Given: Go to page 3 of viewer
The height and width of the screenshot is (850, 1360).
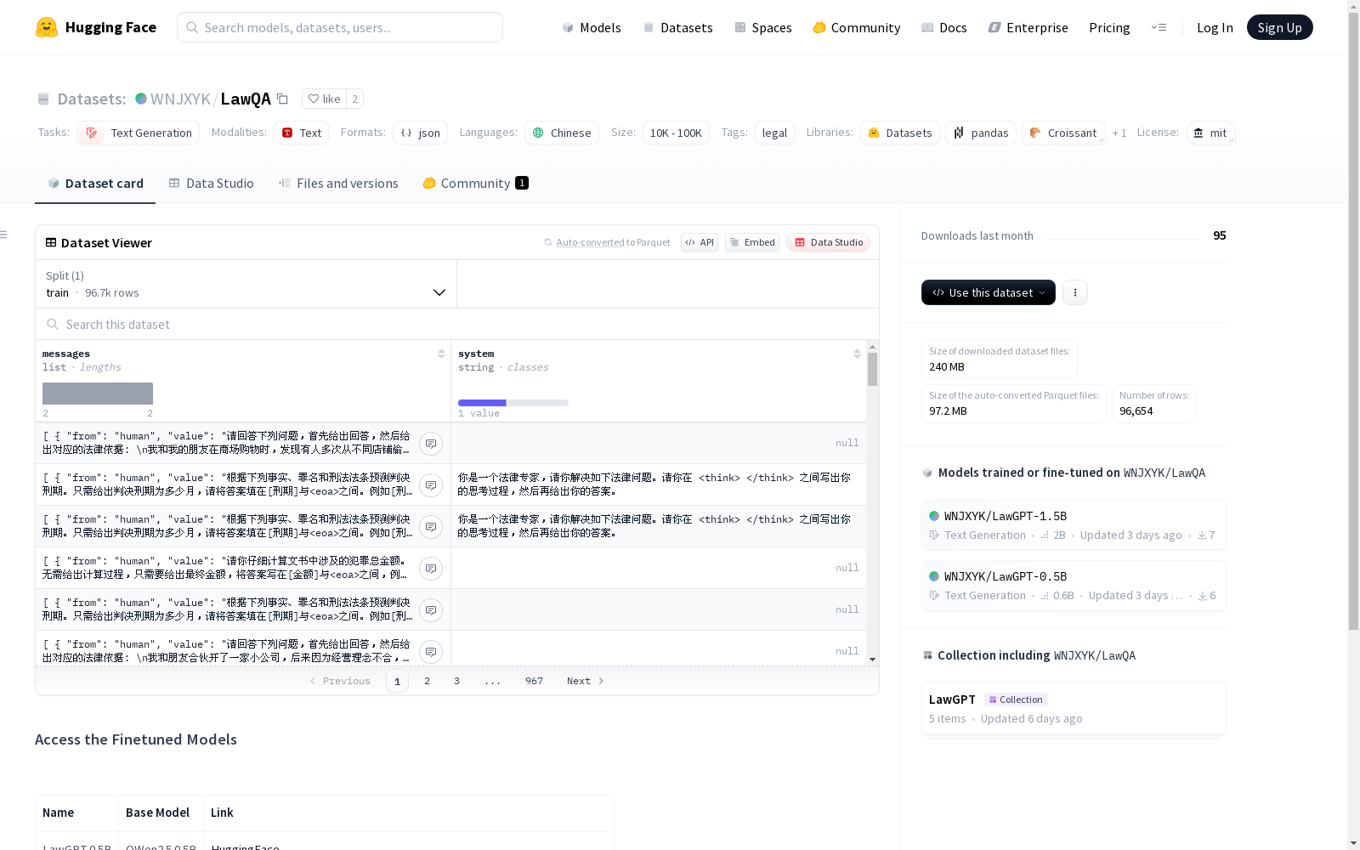Looking at the screenshot, I should click(x=456, y=681).
